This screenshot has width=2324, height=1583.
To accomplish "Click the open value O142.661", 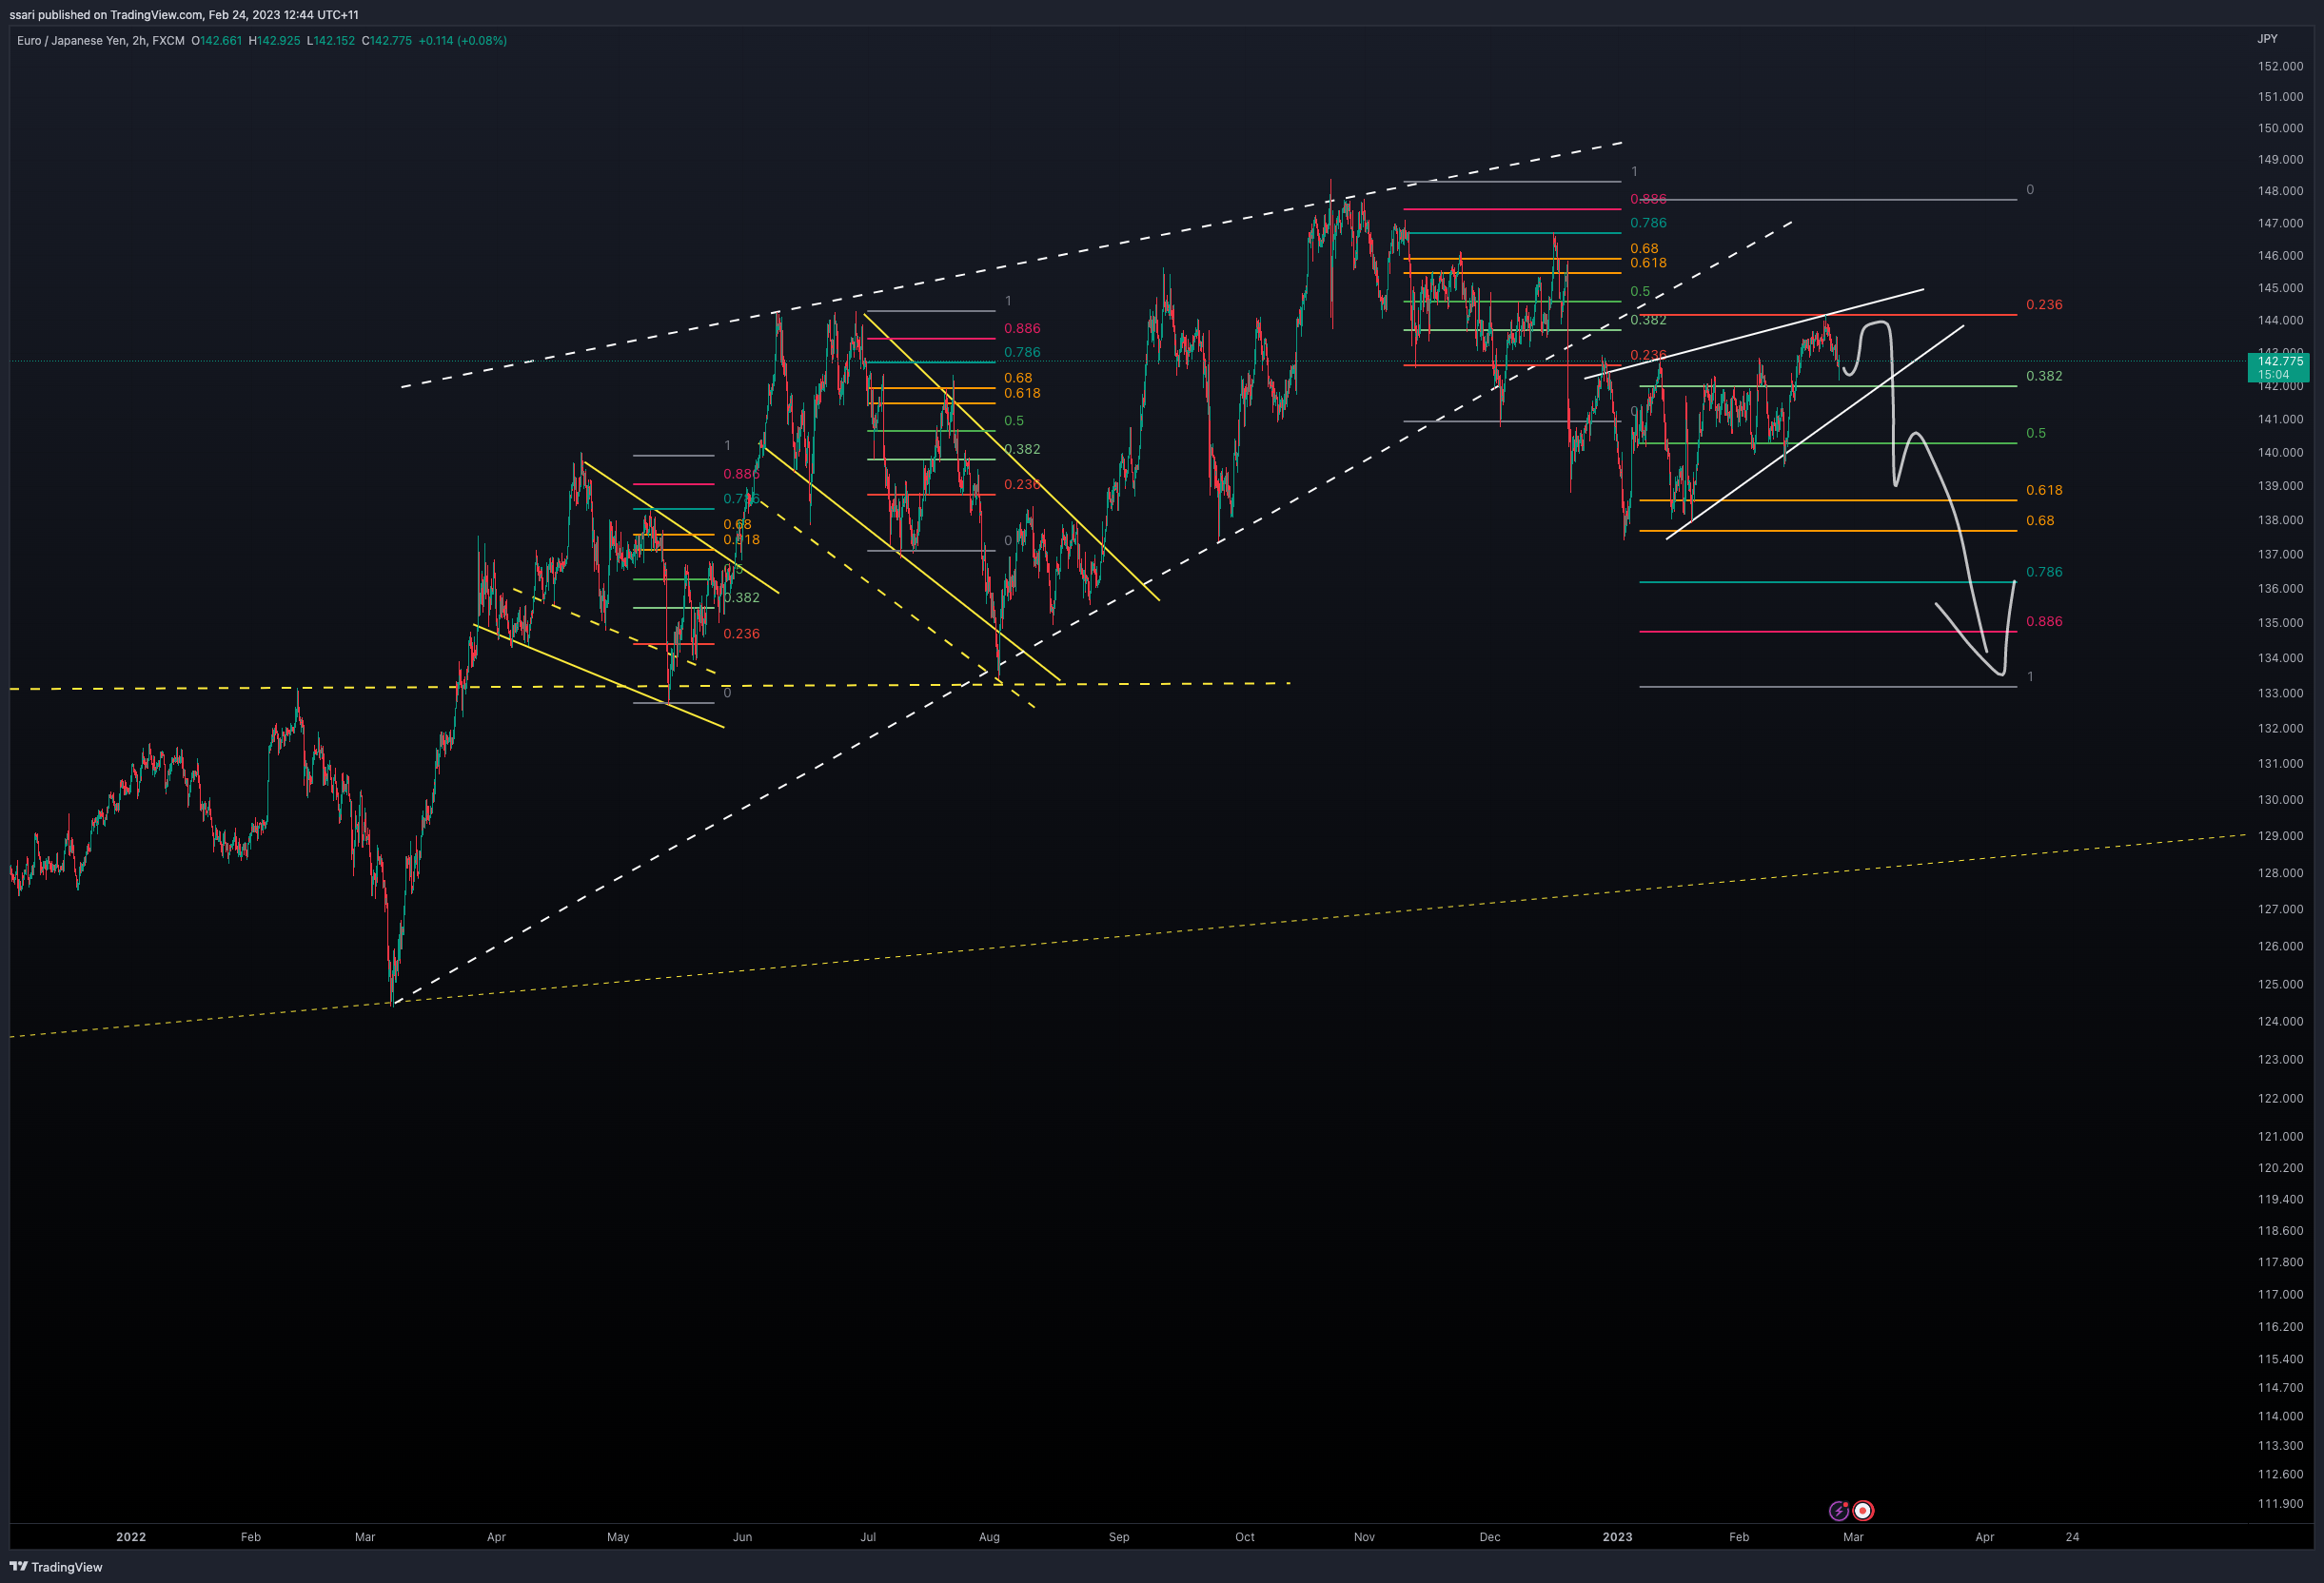I will point(217,41).
